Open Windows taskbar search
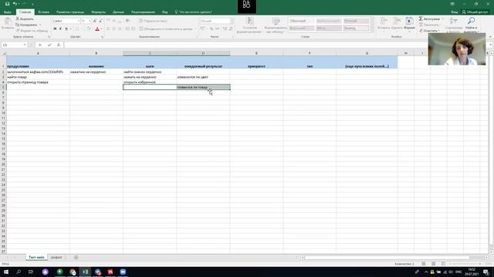 (x=19, y=272)
